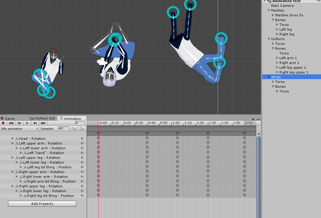Select the highlighted Straw object
Viewport: 321px width, 218px height.
tap(292, 77)
